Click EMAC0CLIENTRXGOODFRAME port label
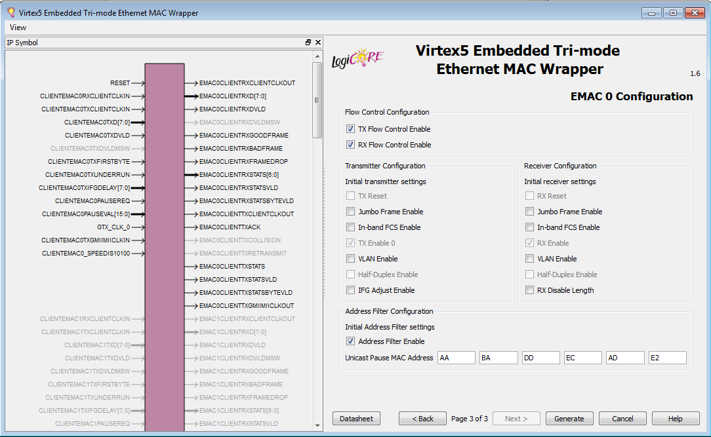This screenshot has height=437, width=711. [244, 136]
